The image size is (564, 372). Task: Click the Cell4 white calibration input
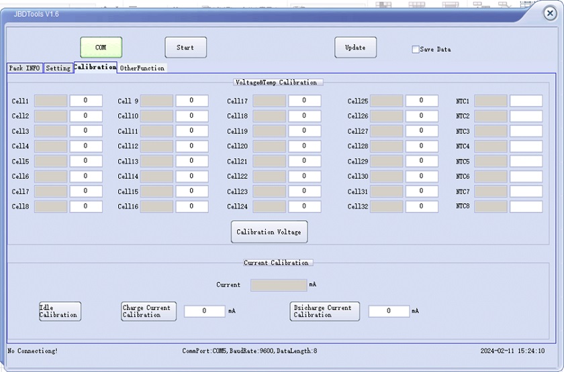coord(86,146)
